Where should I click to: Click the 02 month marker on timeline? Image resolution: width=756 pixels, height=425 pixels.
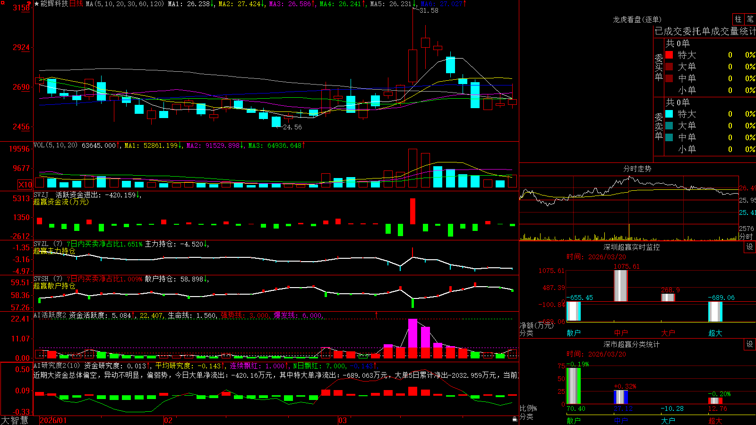tap(168, 420)
